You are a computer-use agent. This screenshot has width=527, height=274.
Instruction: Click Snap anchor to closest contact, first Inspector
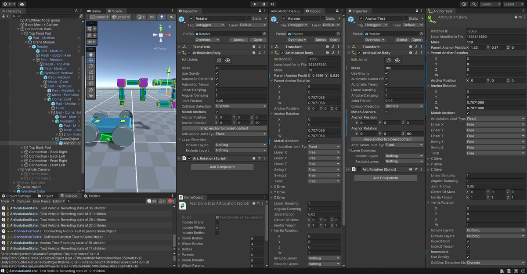(224, 128)
